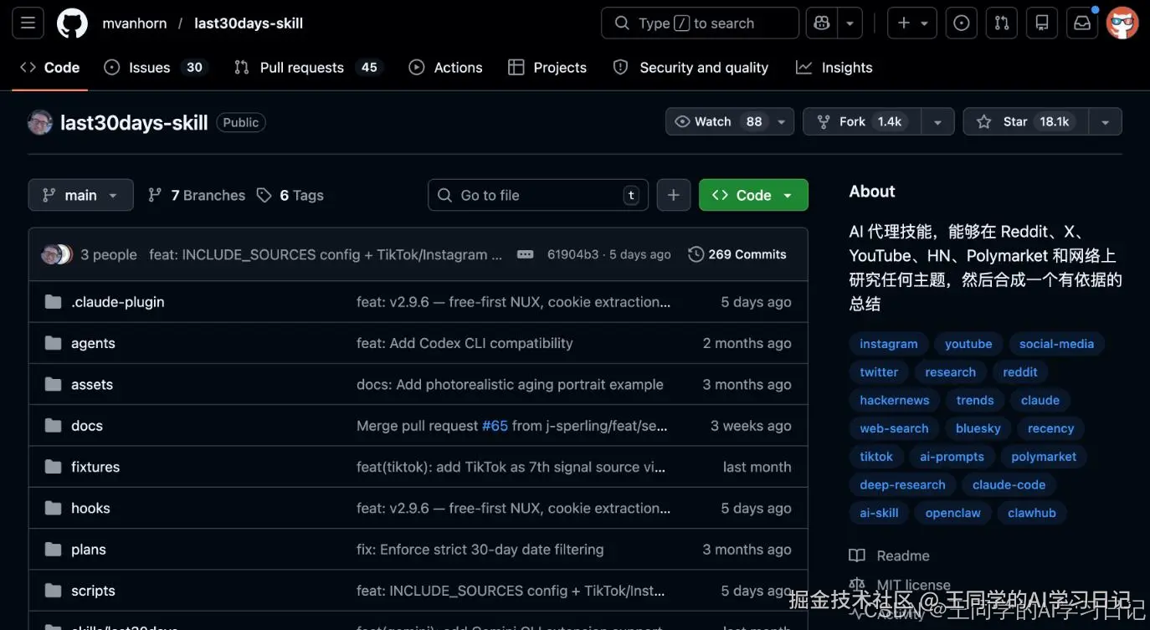Click the contributors avatar stack

56,254
